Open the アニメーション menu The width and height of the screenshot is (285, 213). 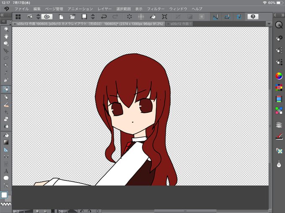click(80, 9)
